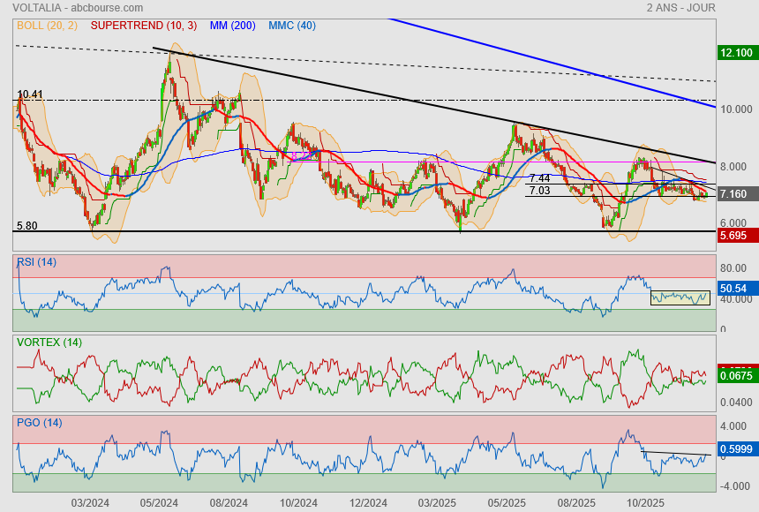Click the MM (200) legend entry
Screen dimensions: 759x512
tap(234, 26)
